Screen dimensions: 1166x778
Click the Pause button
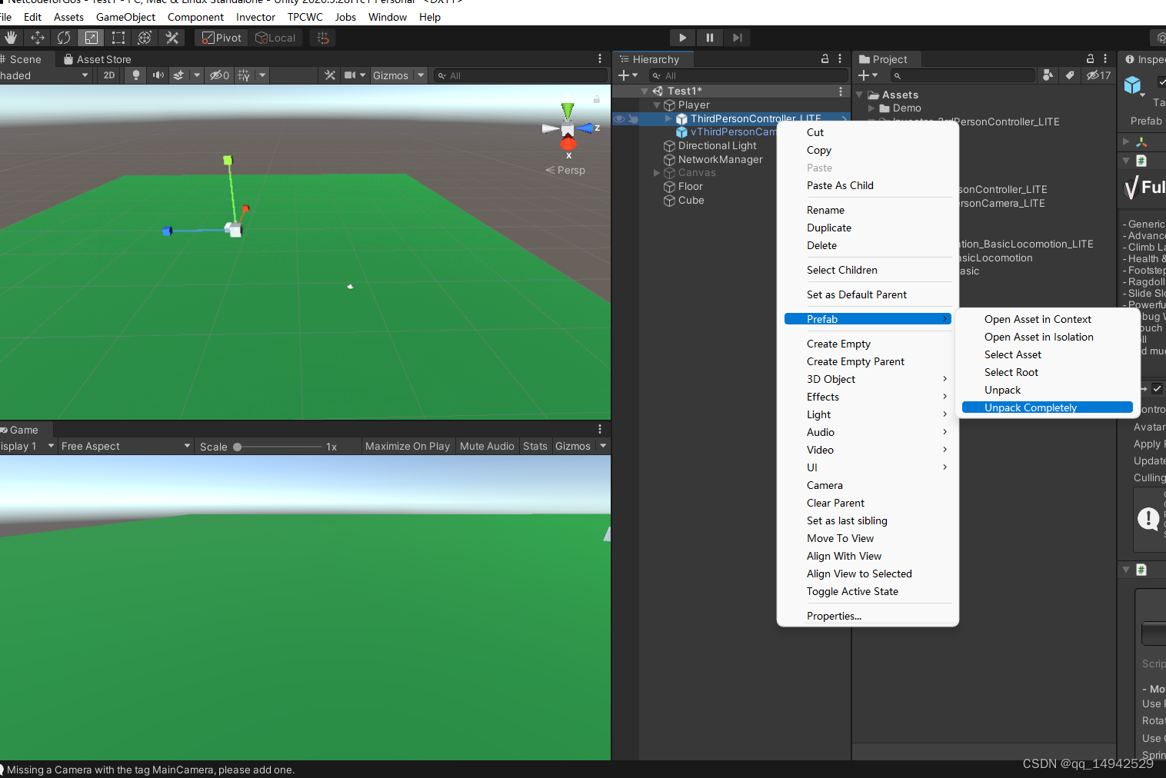point(709,38)
